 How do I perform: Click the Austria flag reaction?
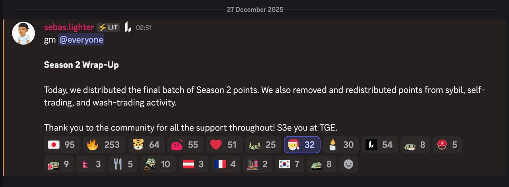[194, 164]
